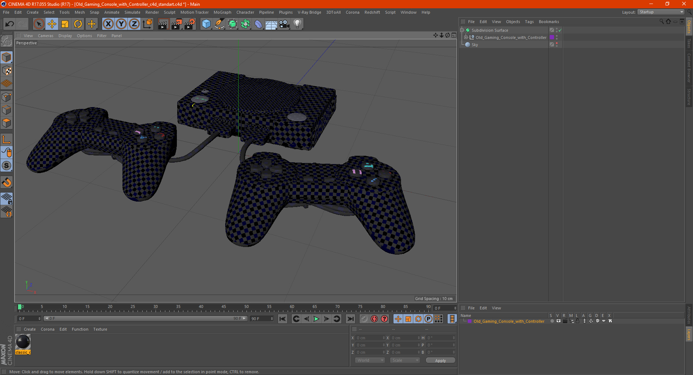
Task: Open the World coordinate dropdown
Action: pos(370,360)
